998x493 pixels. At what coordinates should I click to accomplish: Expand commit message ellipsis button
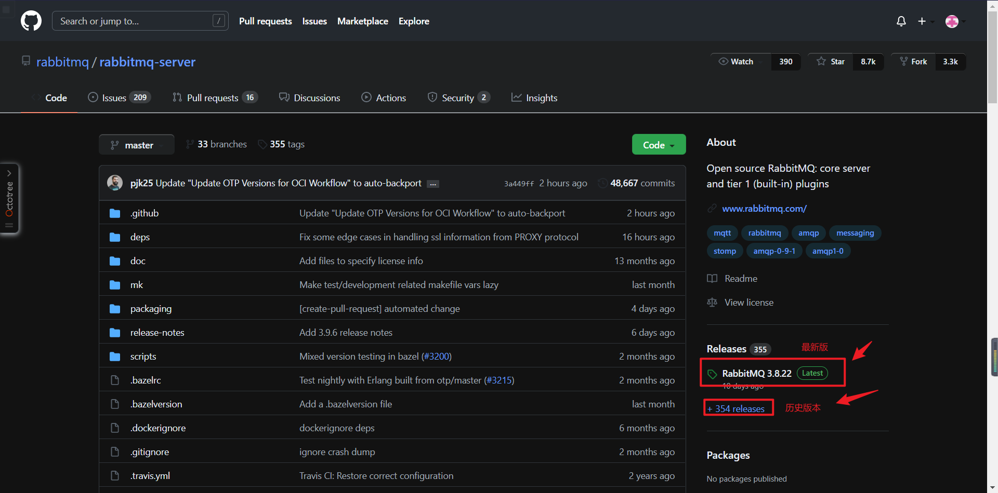click(x=433, y=184)
